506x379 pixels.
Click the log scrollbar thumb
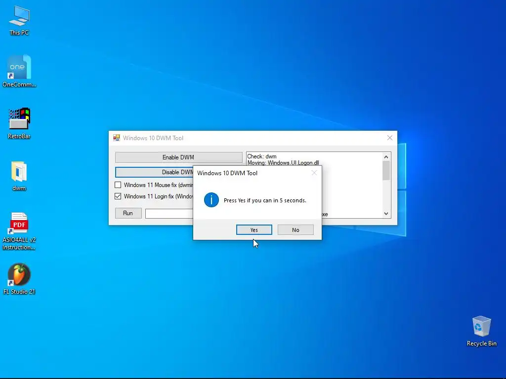point(386,170)
